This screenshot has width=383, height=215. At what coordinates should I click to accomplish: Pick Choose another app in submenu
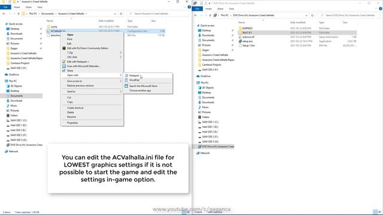pyautogui.click(x=140, y=90)
